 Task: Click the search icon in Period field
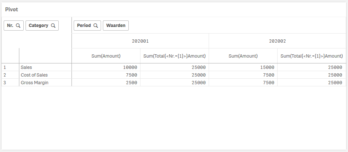tap(96, 26)
